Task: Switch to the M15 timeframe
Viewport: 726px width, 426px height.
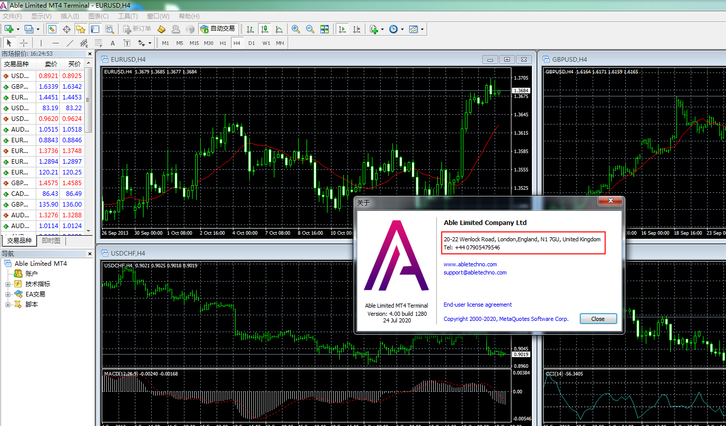Action: coord(194,43)
